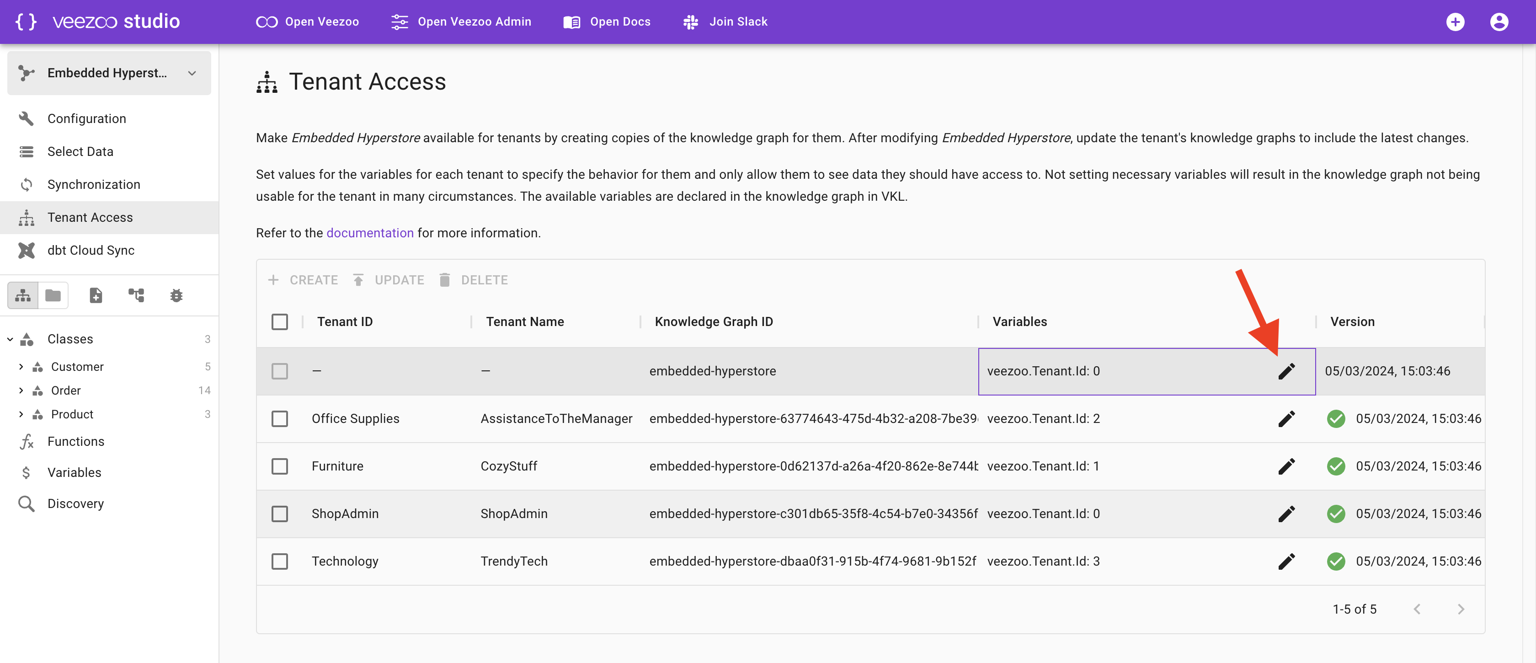Click the Functions fx icon
Image resolution: width=1536 pixels, height=663 pixels.
26,442
